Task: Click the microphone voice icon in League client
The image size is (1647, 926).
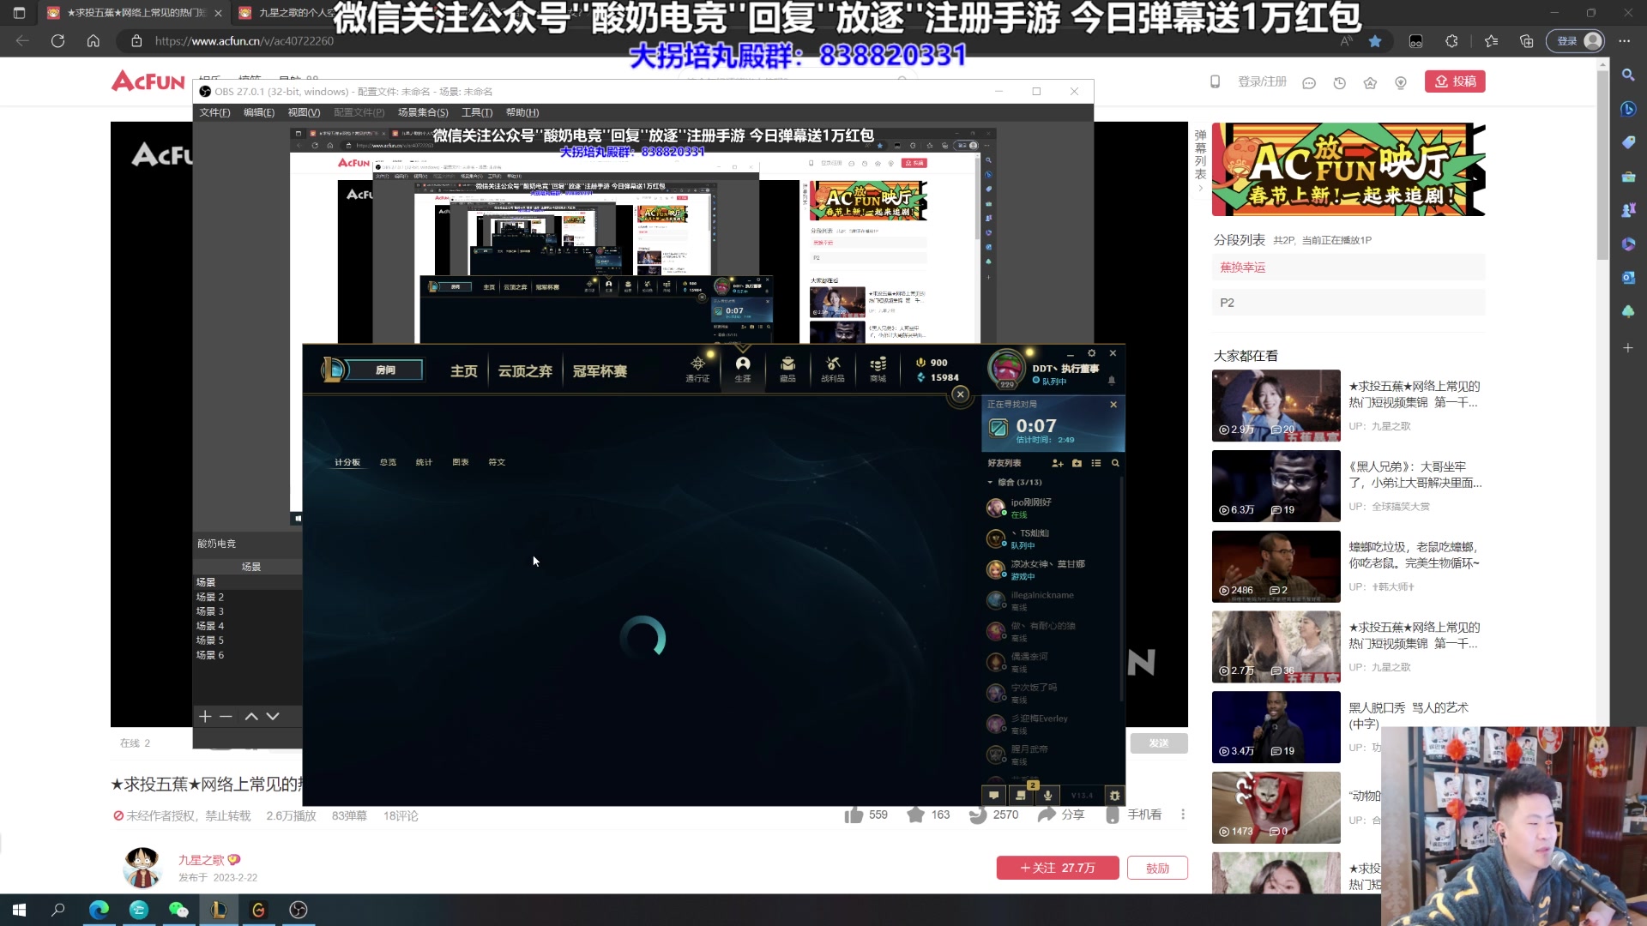Action: (x=1047, y=796)
